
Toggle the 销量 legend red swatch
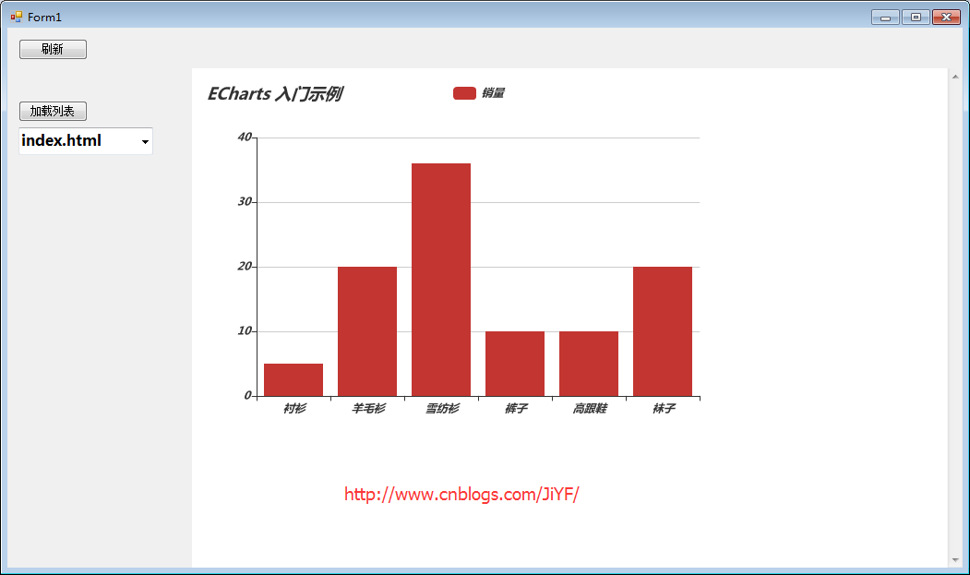coord(464,93)
